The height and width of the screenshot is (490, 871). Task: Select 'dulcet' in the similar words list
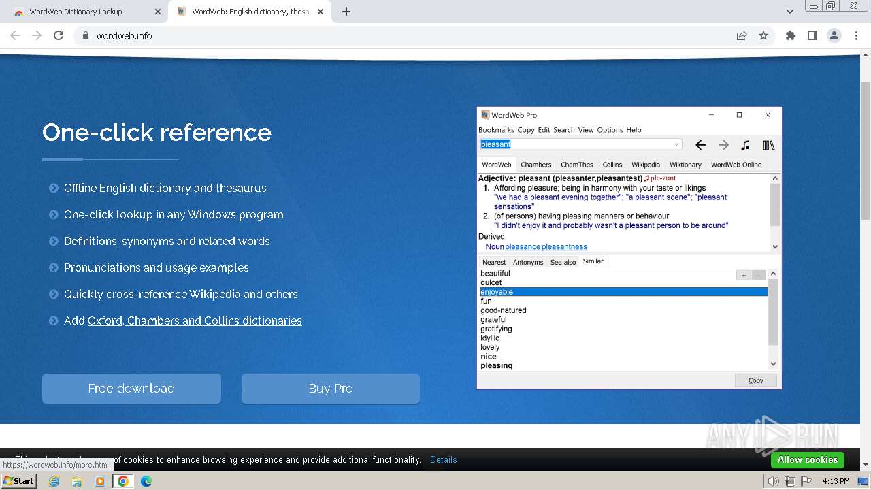tap(491, 282)
